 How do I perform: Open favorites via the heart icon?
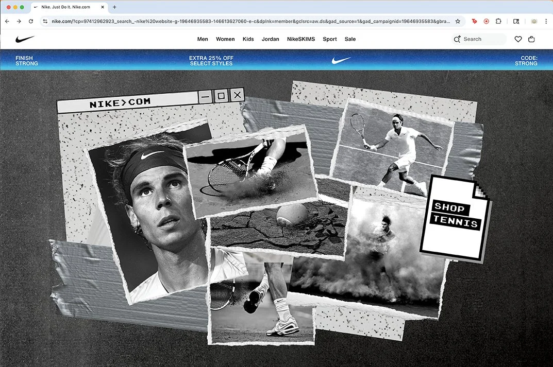(518, 39)
